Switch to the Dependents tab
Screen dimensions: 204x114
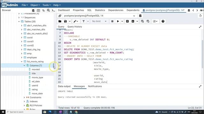click(x=133, y=10)
